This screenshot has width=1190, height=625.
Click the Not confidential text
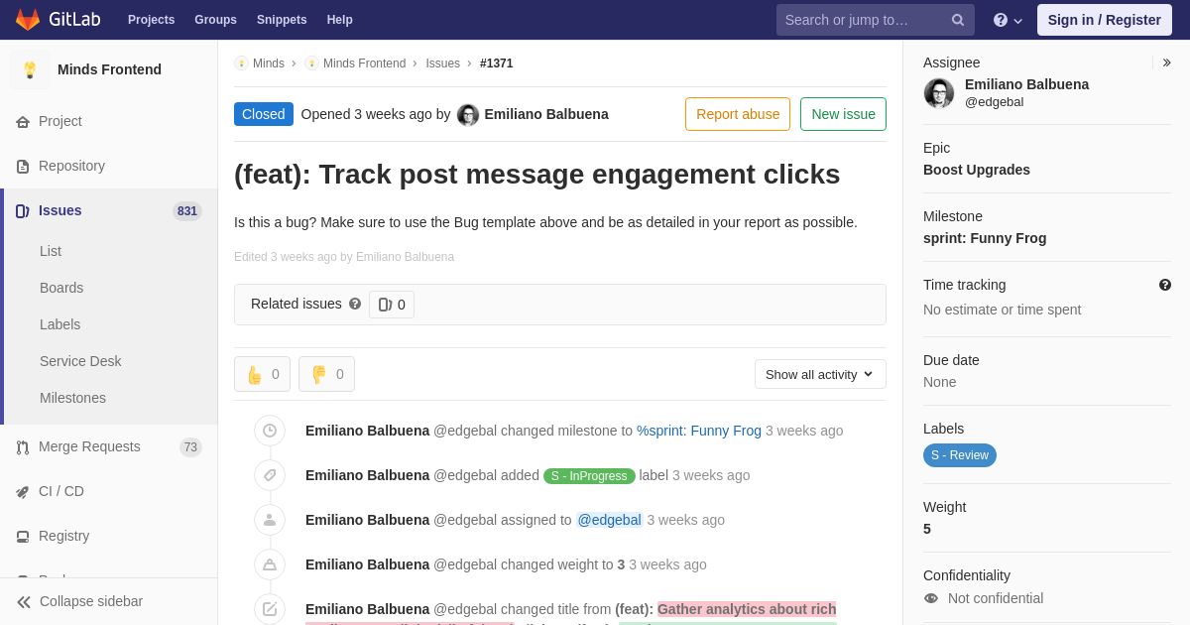point(996,598)
